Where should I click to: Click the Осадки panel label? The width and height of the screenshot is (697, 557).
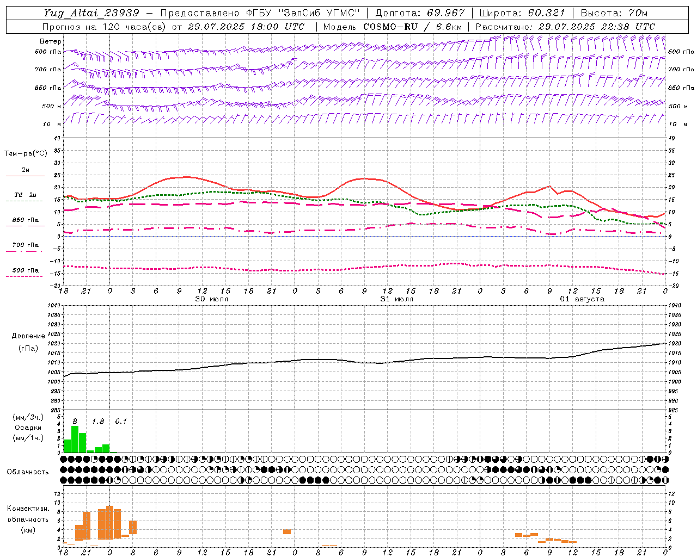point(28,428)
